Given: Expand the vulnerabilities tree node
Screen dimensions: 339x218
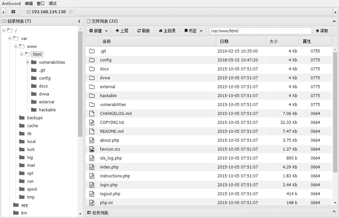Looking at the screenshot, I should click(x=28, y=62).
